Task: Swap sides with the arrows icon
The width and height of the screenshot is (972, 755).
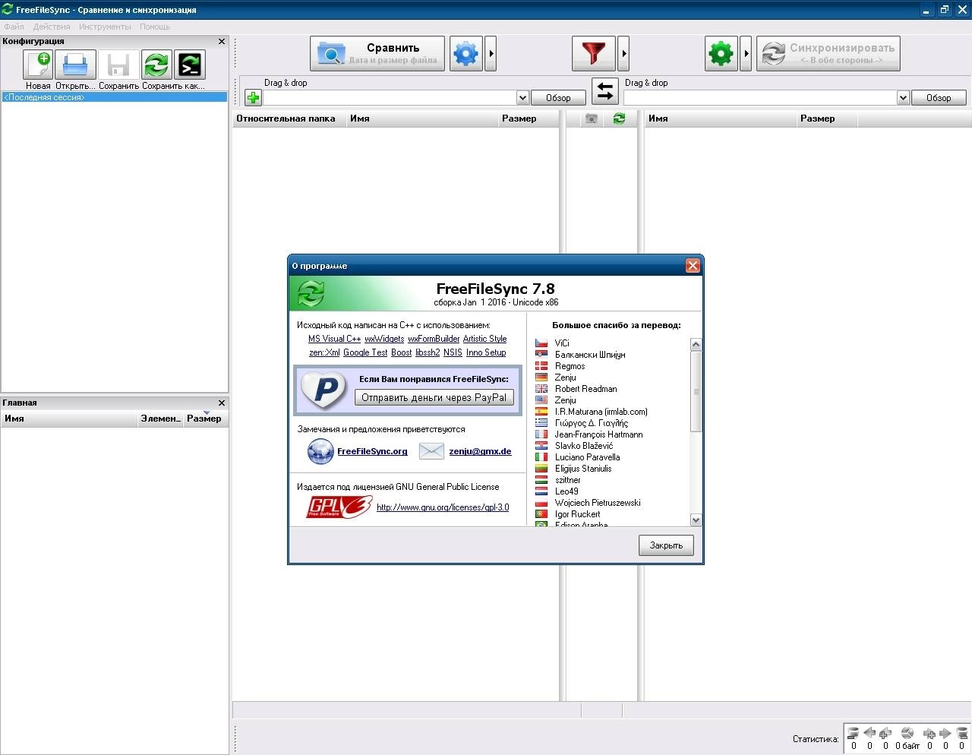Action: [x=605, y=92]
